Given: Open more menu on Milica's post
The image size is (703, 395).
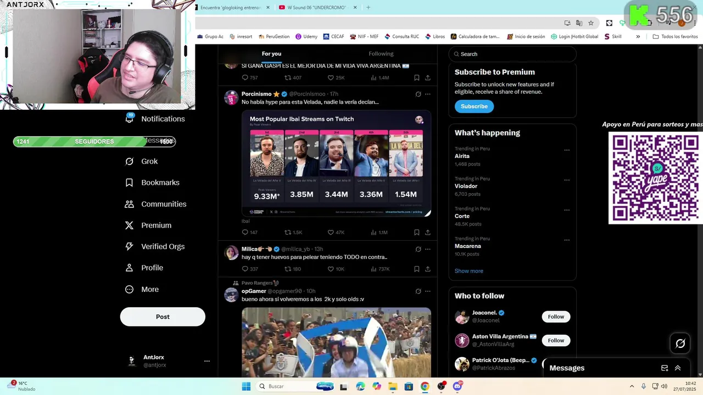Looking at the screenshot, I should point(428,249).
